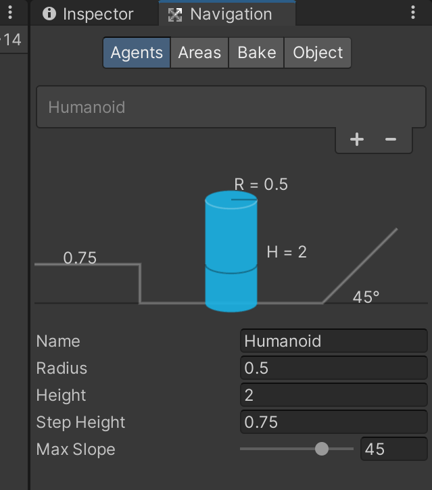The width and height of the screenshot is (432, 490).
Task: Switch to the Navigation tab
Action: [227, 14]
